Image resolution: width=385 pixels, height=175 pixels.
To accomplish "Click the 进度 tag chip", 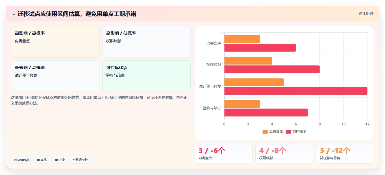I will pyautogui.click(x=60, y=160).
